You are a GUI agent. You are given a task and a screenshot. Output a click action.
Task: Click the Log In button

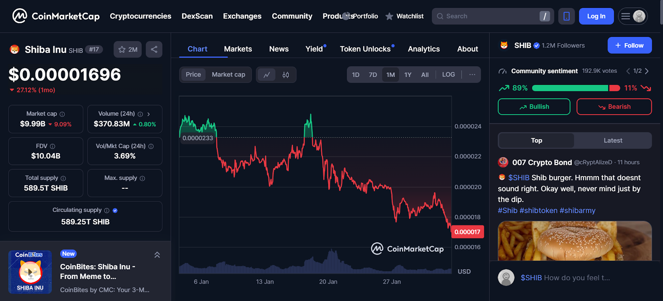pos(596,16)
